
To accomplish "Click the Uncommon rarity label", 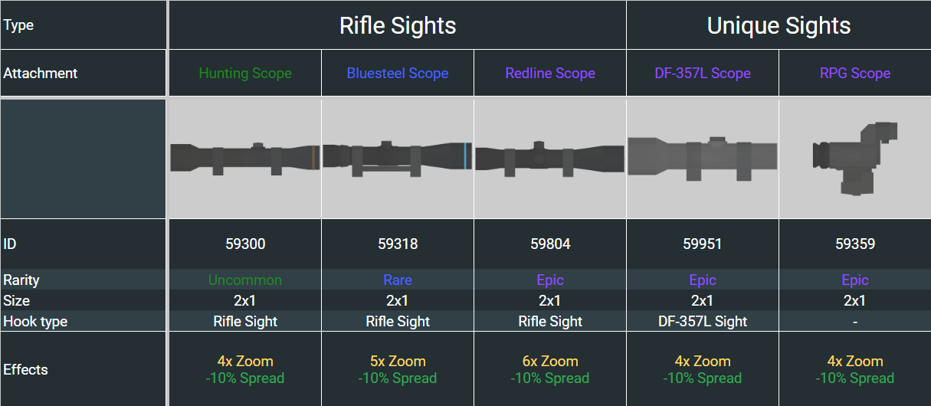I will click(245, 280).
